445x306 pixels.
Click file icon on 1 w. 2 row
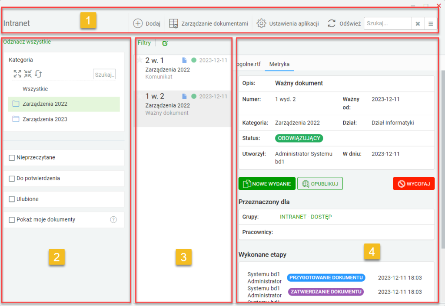[x=184, y=97]
